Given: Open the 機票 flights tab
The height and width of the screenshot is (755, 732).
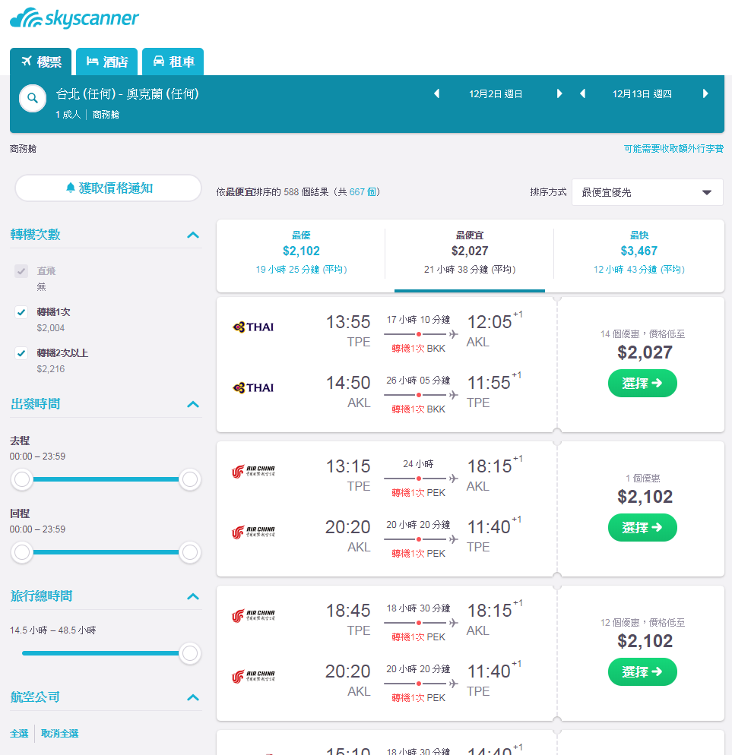Looking at the screenshot, I should click(40, 62).
